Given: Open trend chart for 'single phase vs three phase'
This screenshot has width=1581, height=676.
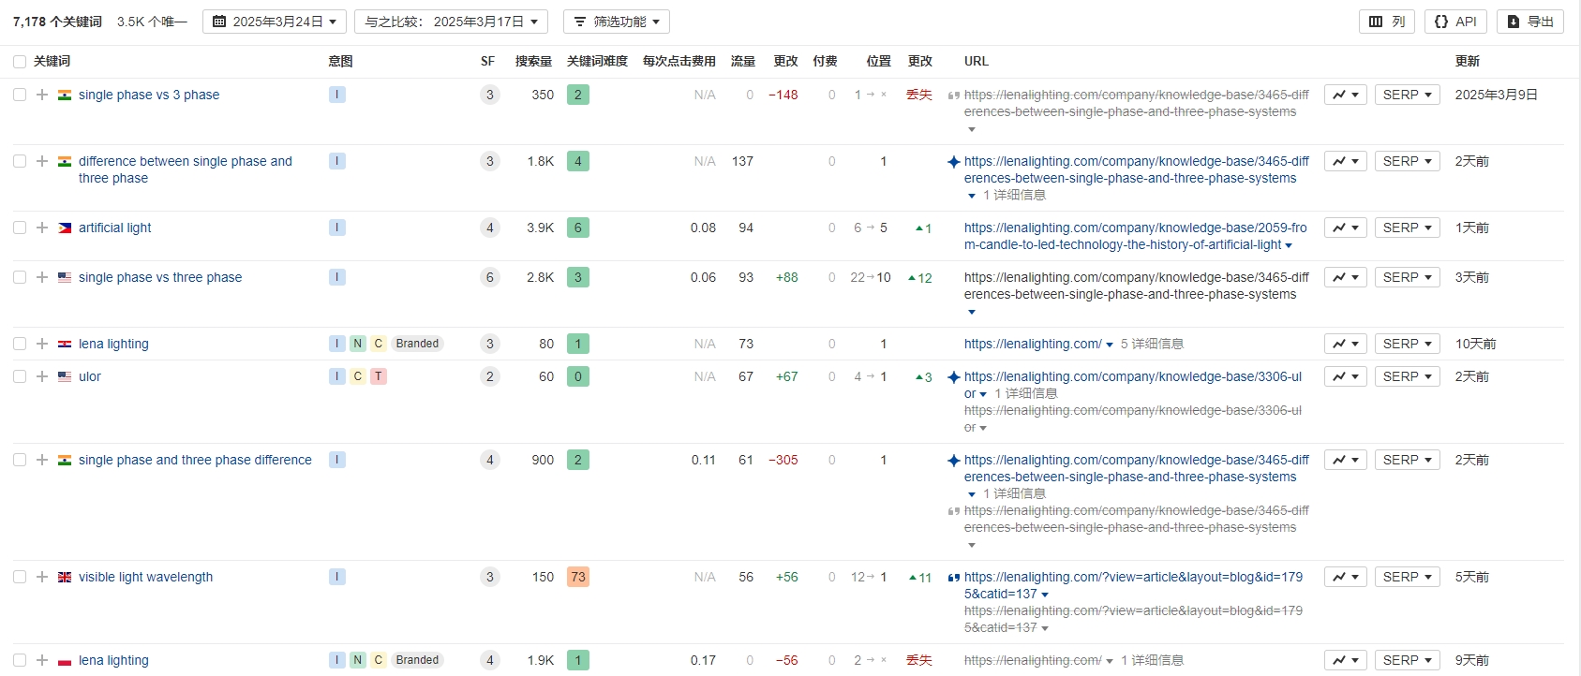Looking at the screenshot, I should pyautogui.click(x=1346, y=277).
